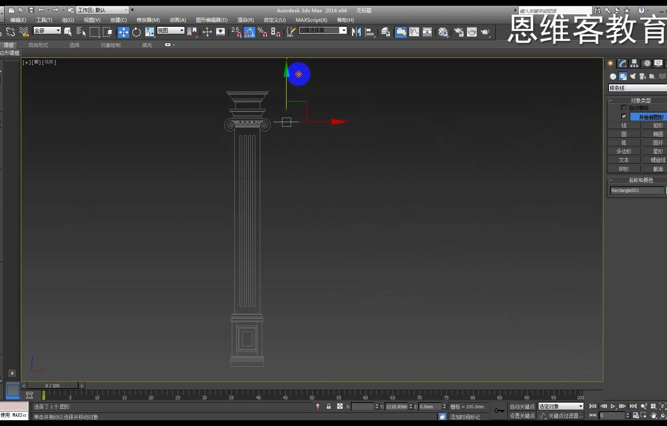
Task: Activate the Angle Snap toggle
Action: (249, 32)
